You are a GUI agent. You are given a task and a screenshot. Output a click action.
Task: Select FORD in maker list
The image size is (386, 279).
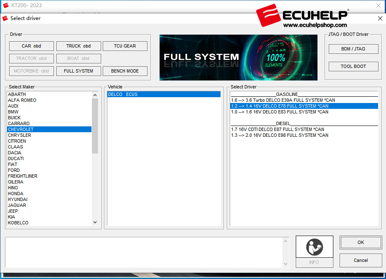pyautogui.click(x=49, y=170)
